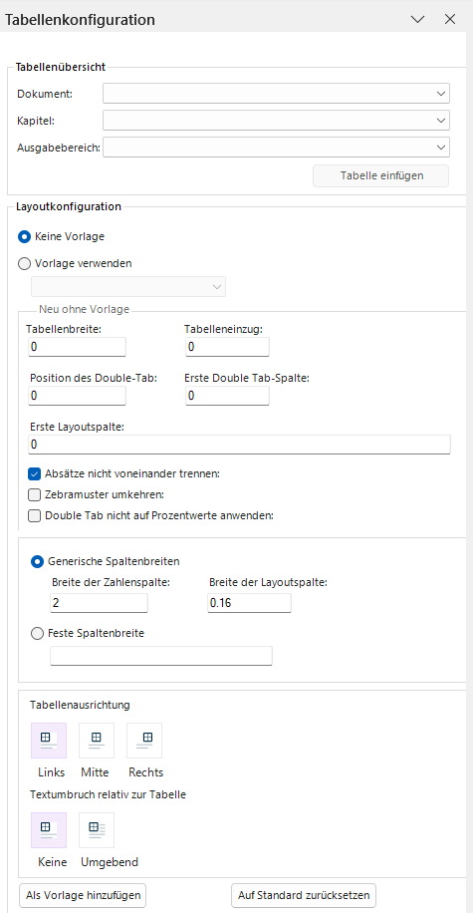The width and height of the screenshot is (473, 913).
Task: Focus the Tabellenbreite input field
Action: click(x=77, y=347)
